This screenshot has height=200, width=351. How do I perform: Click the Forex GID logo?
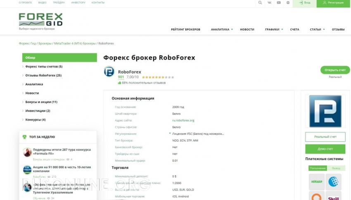[40, 21]
